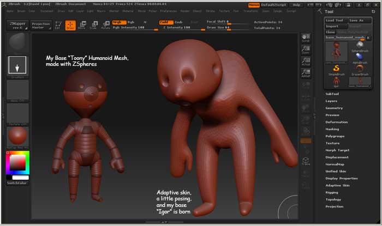Screen dimensions: 382x226
Task: Switch to the Scale mode icon
Action: (x=93, y=25)
